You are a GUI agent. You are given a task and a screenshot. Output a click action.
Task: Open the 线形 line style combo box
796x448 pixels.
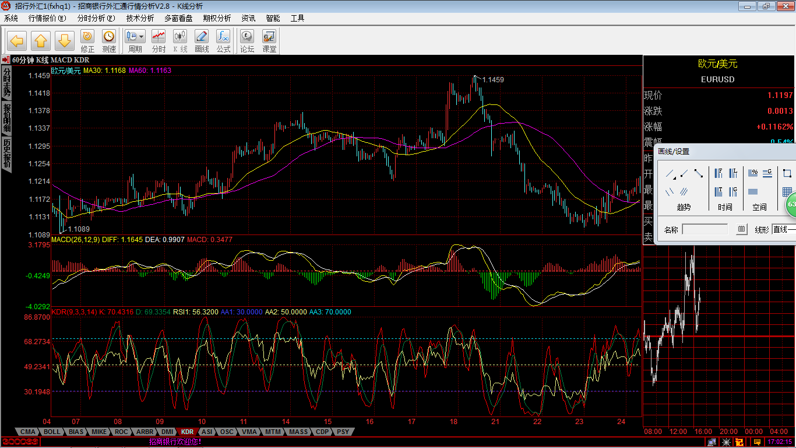point(784,229)
